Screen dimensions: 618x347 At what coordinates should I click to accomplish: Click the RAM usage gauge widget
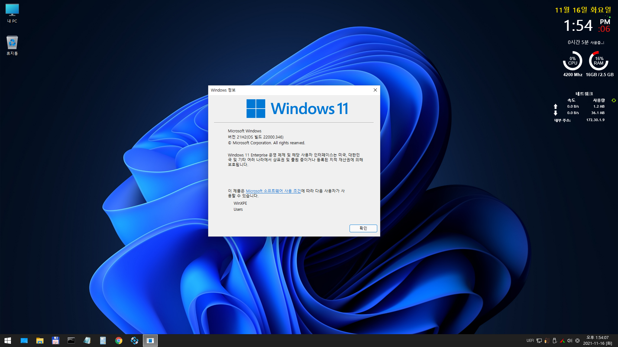[x=599, y=61]
